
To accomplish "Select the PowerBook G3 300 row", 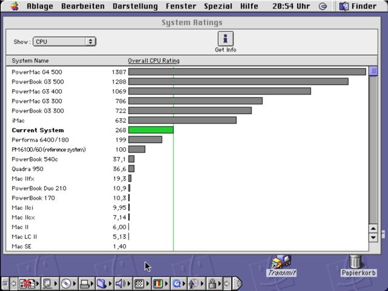I will pyautogui.click(x=187, y=110).
